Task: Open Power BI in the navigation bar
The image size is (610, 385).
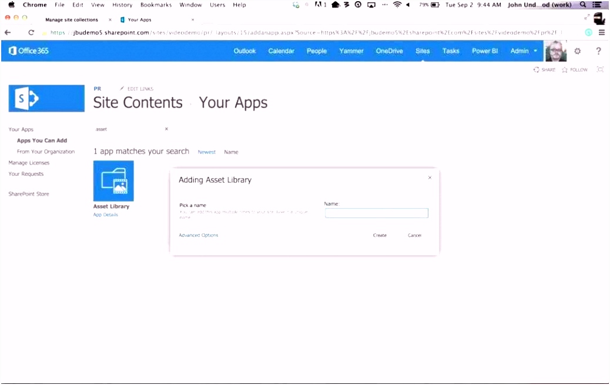Action: [485, 51]
